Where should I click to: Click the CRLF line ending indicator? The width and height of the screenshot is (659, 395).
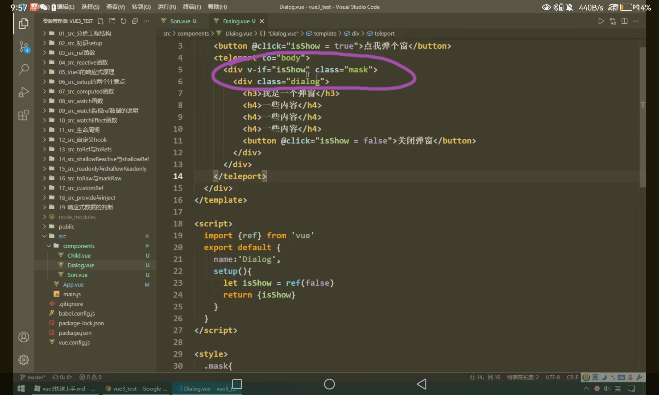coord(572,377)
